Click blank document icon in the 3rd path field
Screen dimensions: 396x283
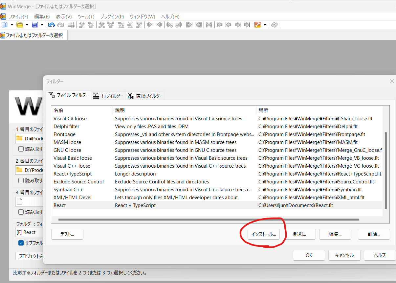coord(19,201)
